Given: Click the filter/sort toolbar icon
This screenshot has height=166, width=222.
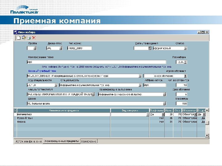Looking at the screenshot, I should pos(24,38).
